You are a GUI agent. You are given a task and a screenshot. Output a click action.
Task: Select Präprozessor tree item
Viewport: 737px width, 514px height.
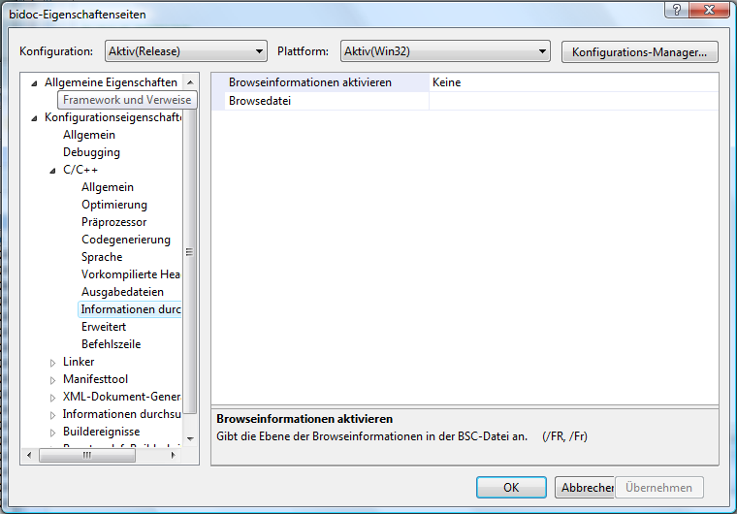tap(113, 222)
